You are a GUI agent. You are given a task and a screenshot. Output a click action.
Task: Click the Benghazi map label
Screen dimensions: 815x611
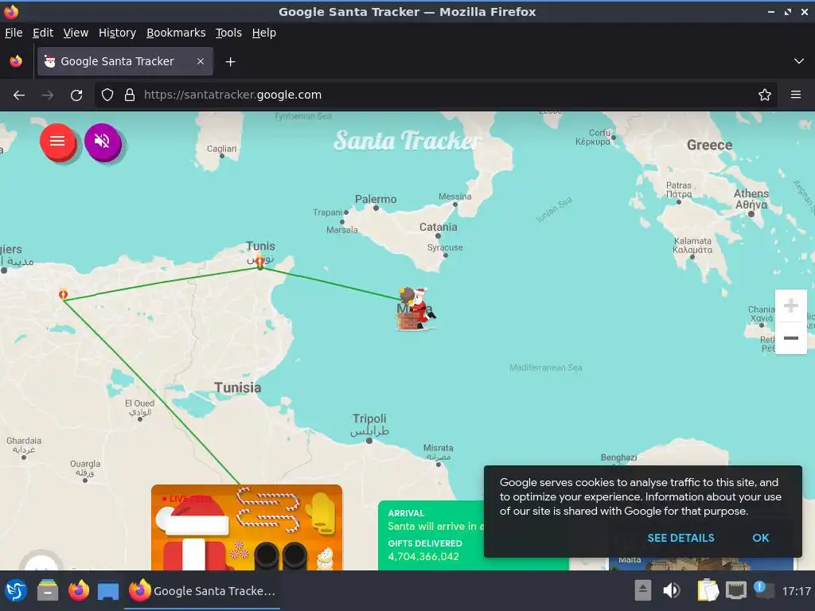618,457
